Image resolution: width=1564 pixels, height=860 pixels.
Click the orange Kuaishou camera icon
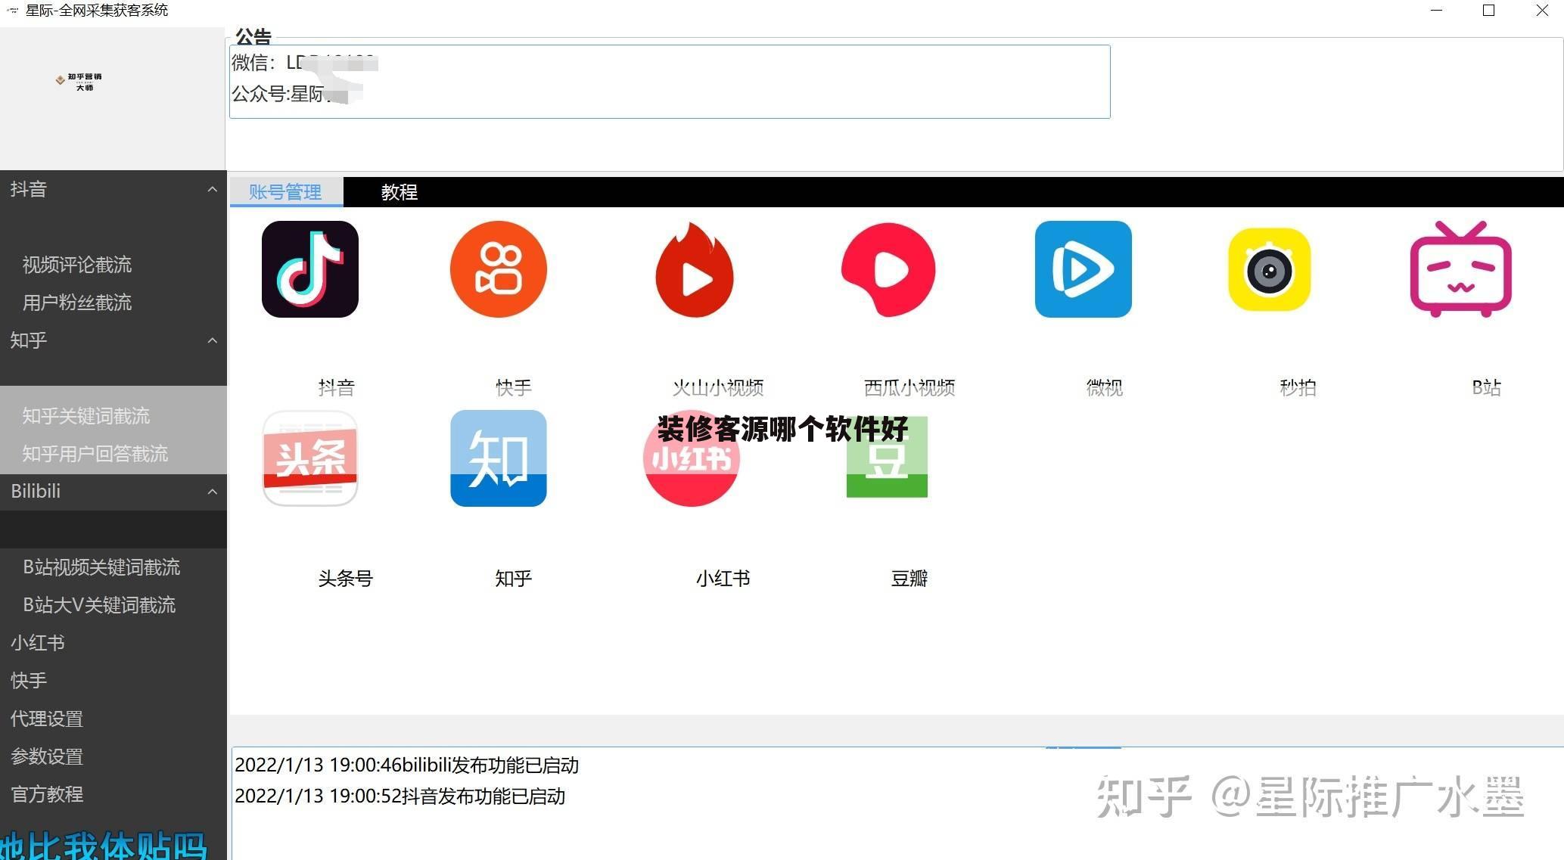[x=499, y=269]
